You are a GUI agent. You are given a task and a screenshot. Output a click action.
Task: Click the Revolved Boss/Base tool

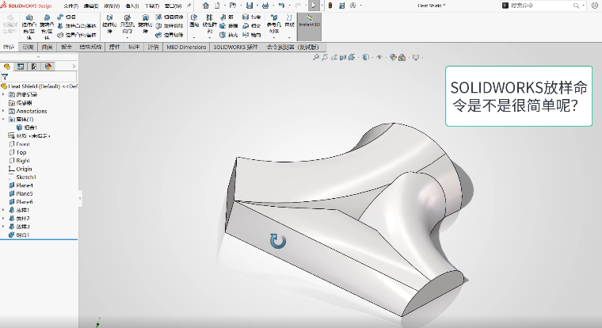(47, 26)
